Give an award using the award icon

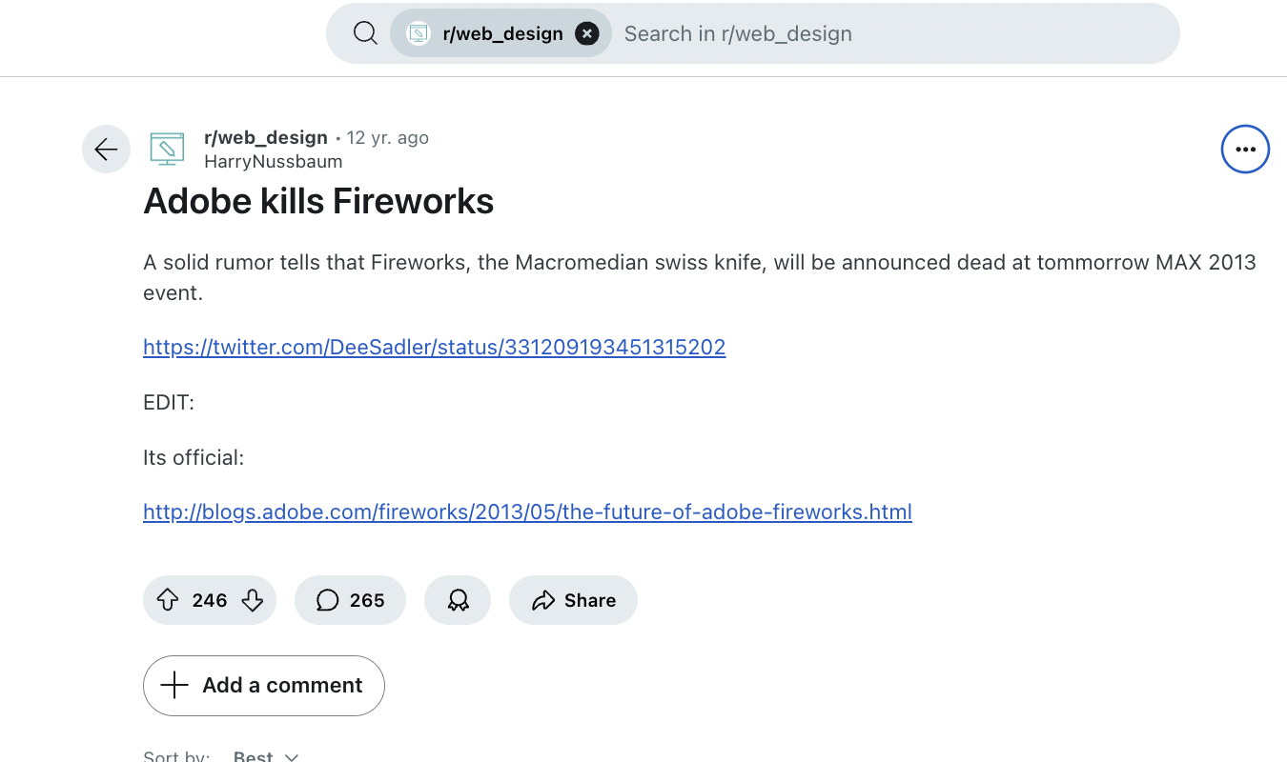(x=458, y=600)
